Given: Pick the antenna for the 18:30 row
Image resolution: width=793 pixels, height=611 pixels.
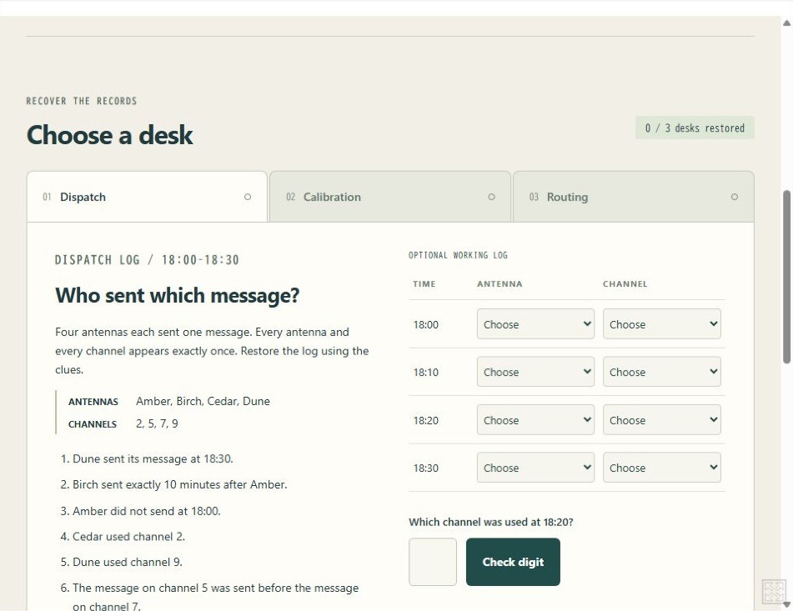Looking at the screenshot, I should [x=535, y=468].
